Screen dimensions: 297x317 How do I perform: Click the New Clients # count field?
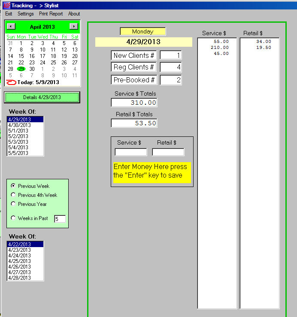170,55
